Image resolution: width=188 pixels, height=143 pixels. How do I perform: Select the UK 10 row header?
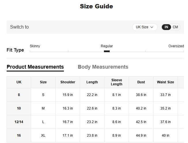coord(19,108)
